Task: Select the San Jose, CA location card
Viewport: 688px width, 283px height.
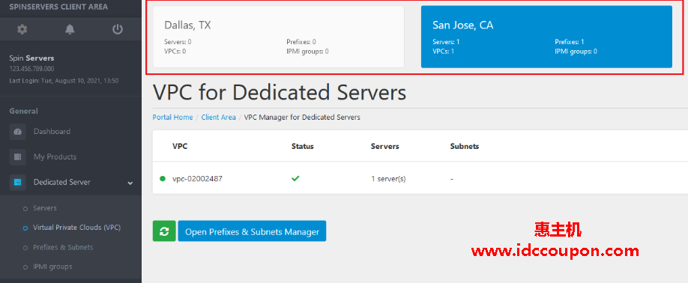Action: click(546, 37)
